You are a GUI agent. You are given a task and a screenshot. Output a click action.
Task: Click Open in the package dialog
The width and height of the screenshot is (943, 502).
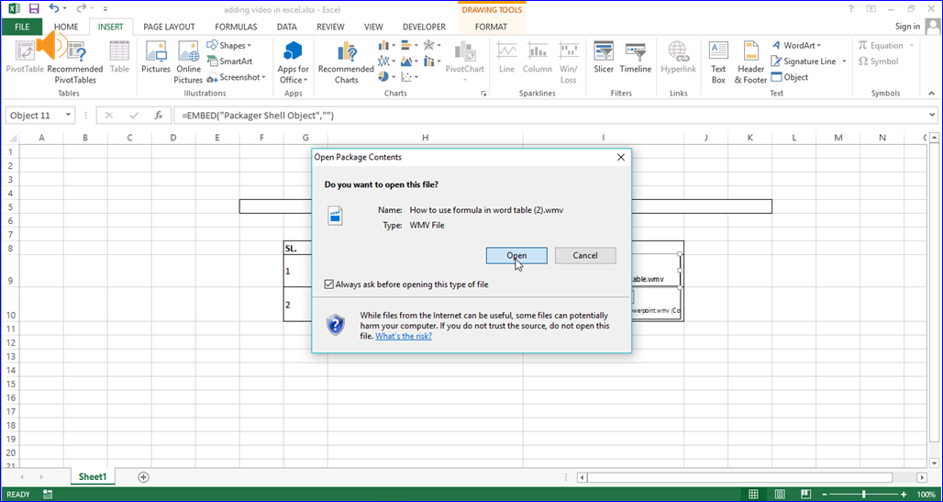pos(516,255)
